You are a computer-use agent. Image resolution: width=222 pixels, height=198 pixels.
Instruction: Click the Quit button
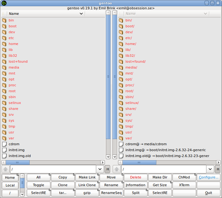click(x=208, y=193)
